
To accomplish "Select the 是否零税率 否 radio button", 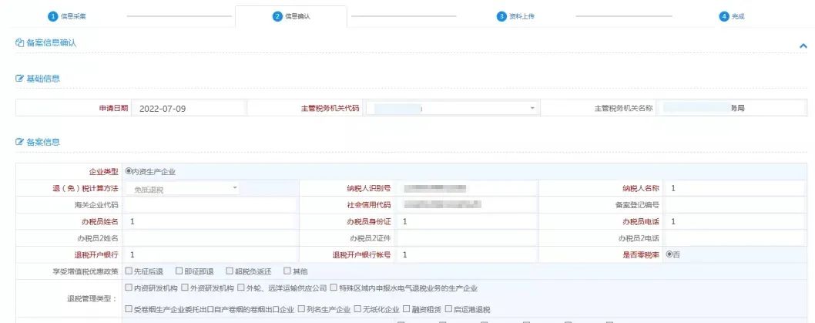I will (669, 254).
